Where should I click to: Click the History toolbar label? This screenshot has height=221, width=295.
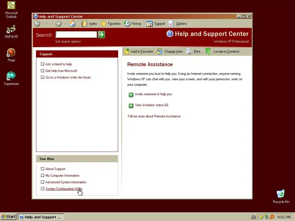click(136, 24)
